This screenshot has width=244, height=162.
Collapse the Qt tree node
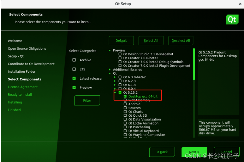point(110,73)
